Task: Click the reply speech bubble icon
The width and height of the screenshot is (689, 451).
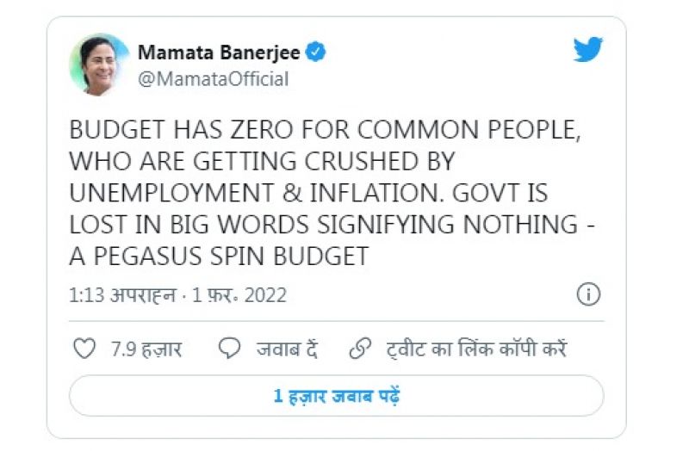Action: point(229,349)
